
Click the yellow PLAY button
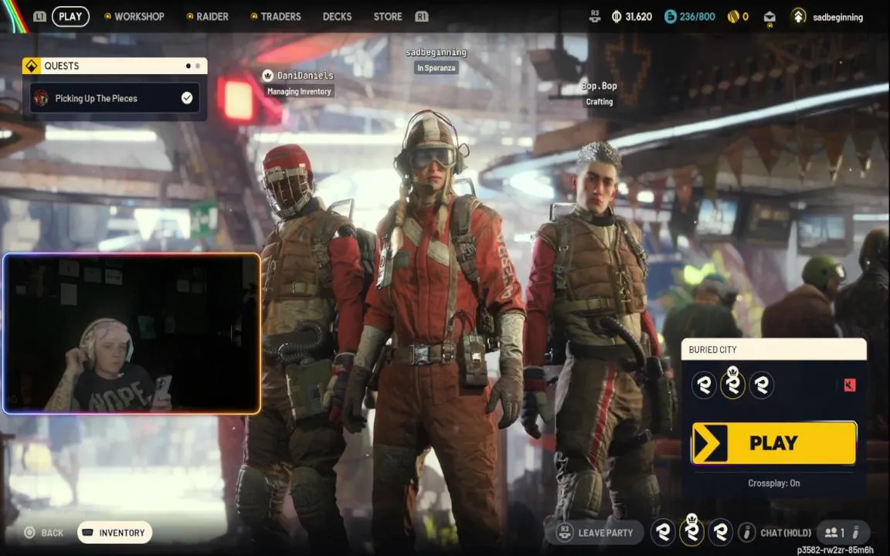pyautogui.click(x=774, y=443)
